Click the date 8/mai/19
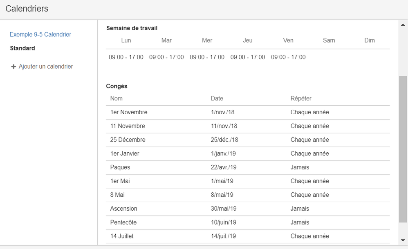This screenshot has width=408, height=249. pos(222,195)
